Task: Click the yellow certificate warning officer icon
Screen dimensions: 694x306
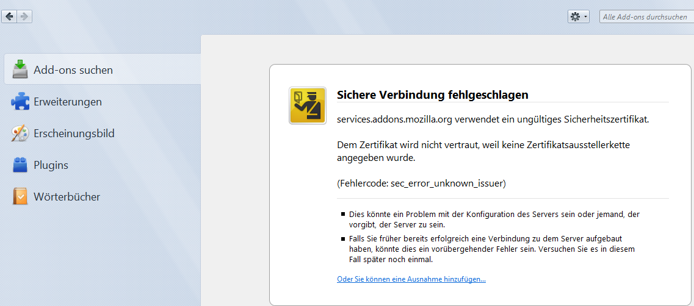Action: pos(308,105)
